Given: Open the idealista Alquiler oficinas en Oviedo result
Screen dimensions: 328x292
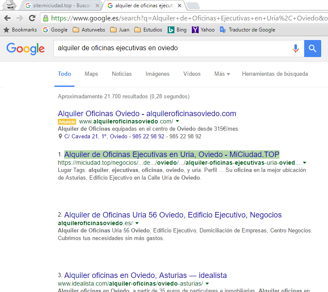Looking at the screenshot, I should click(x=145, y=275).
